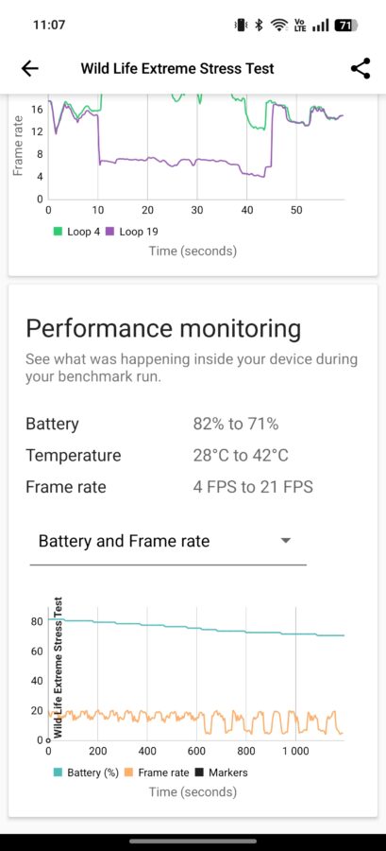Toggle Battery (%) legend series
Image resolution: width=386 pixels, height=851 pixels.
pyautogui.click(x=86, y=773)
